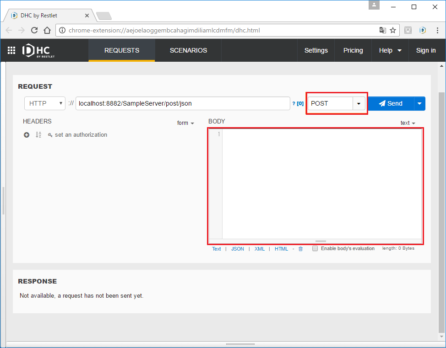Open the Chrome three-dot menu

coord(437,30)
